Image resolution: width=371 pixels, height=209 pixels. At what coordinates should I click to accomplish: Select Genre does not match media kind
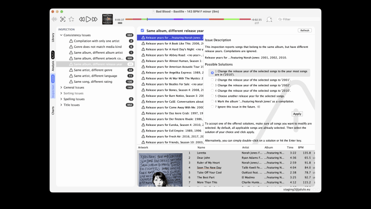[x=96, y=46]
